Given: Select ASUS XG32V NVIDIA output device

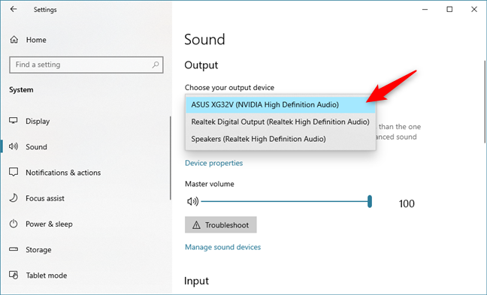Looking at the screenshot, I should click(x=280, y=104).
